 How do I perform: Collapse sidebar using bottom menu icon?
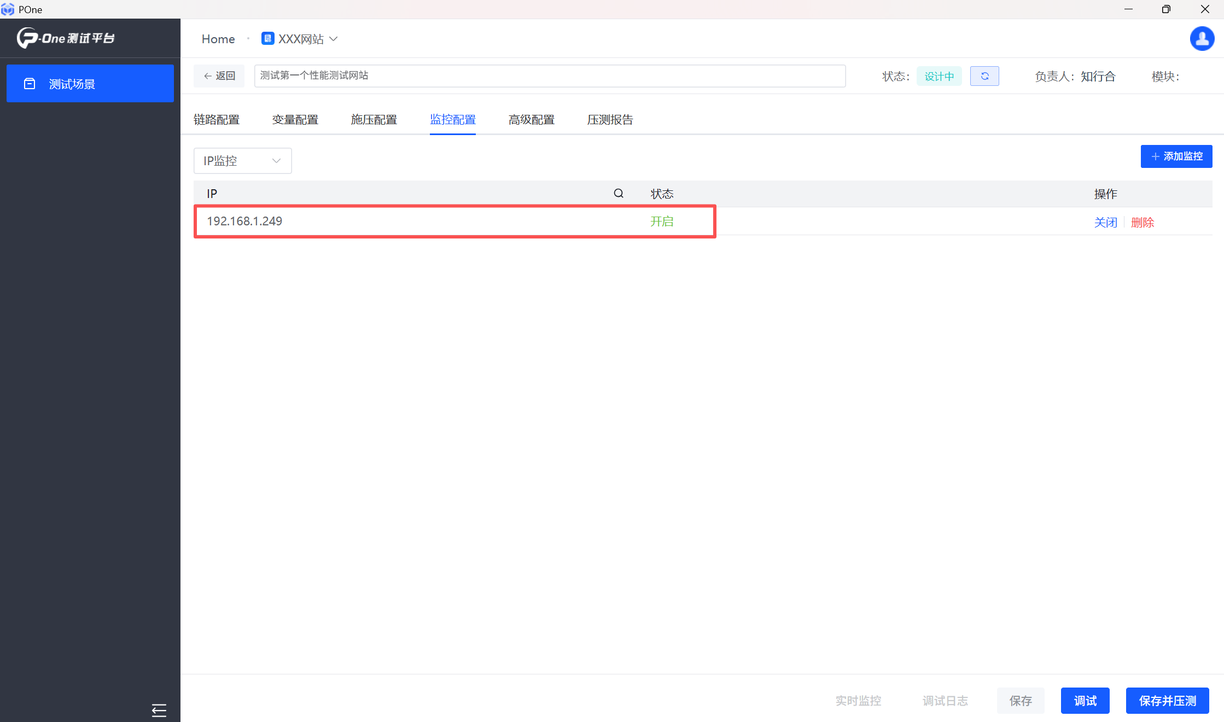(159, 710)
